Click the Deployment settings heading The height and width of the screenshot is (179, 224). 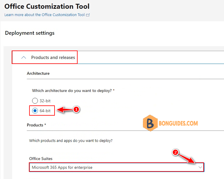[x=30, y=33]
